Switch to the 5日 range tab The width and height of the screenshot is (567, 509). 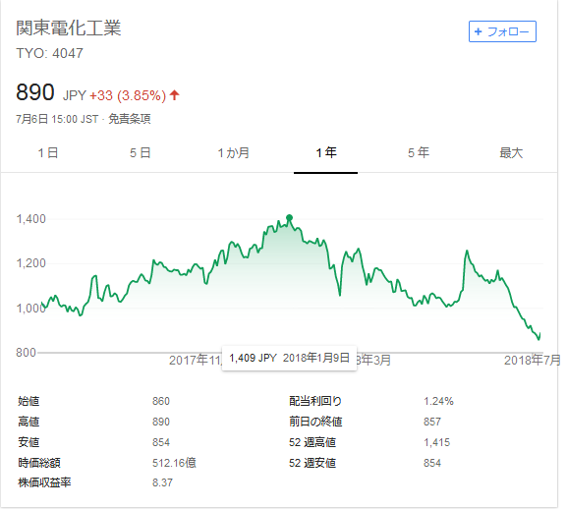141,153
